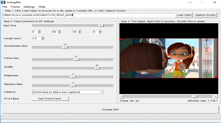
Task: Increase the start time hours value
Action: (x=39, y=31)
